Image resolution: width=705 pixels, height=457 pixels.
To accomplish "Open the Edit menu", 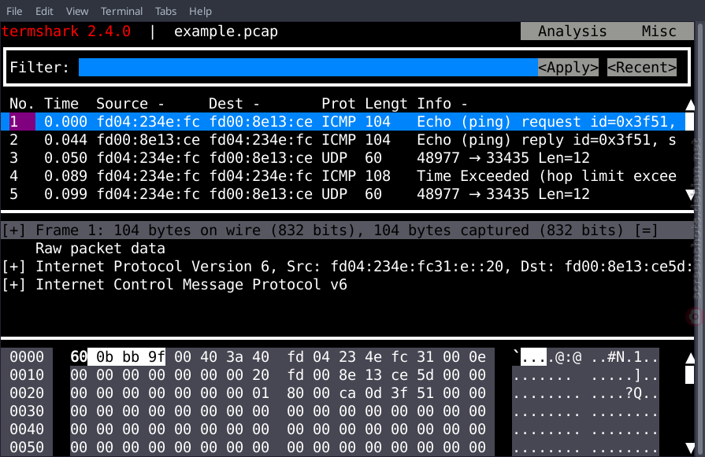I will tap(44, 11).
